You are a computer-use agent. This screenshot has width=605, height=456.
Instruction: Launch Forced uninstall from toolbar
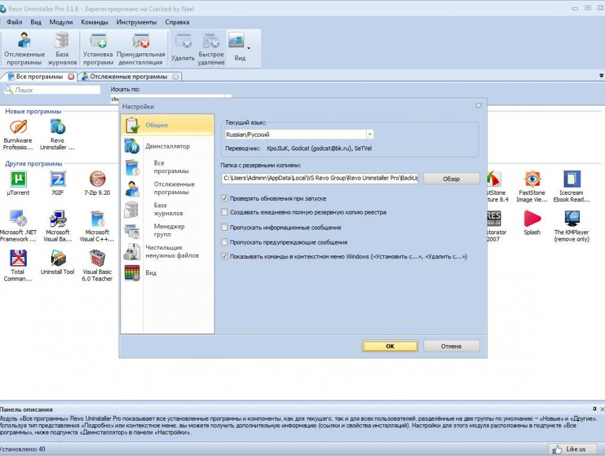coord(140,49)
